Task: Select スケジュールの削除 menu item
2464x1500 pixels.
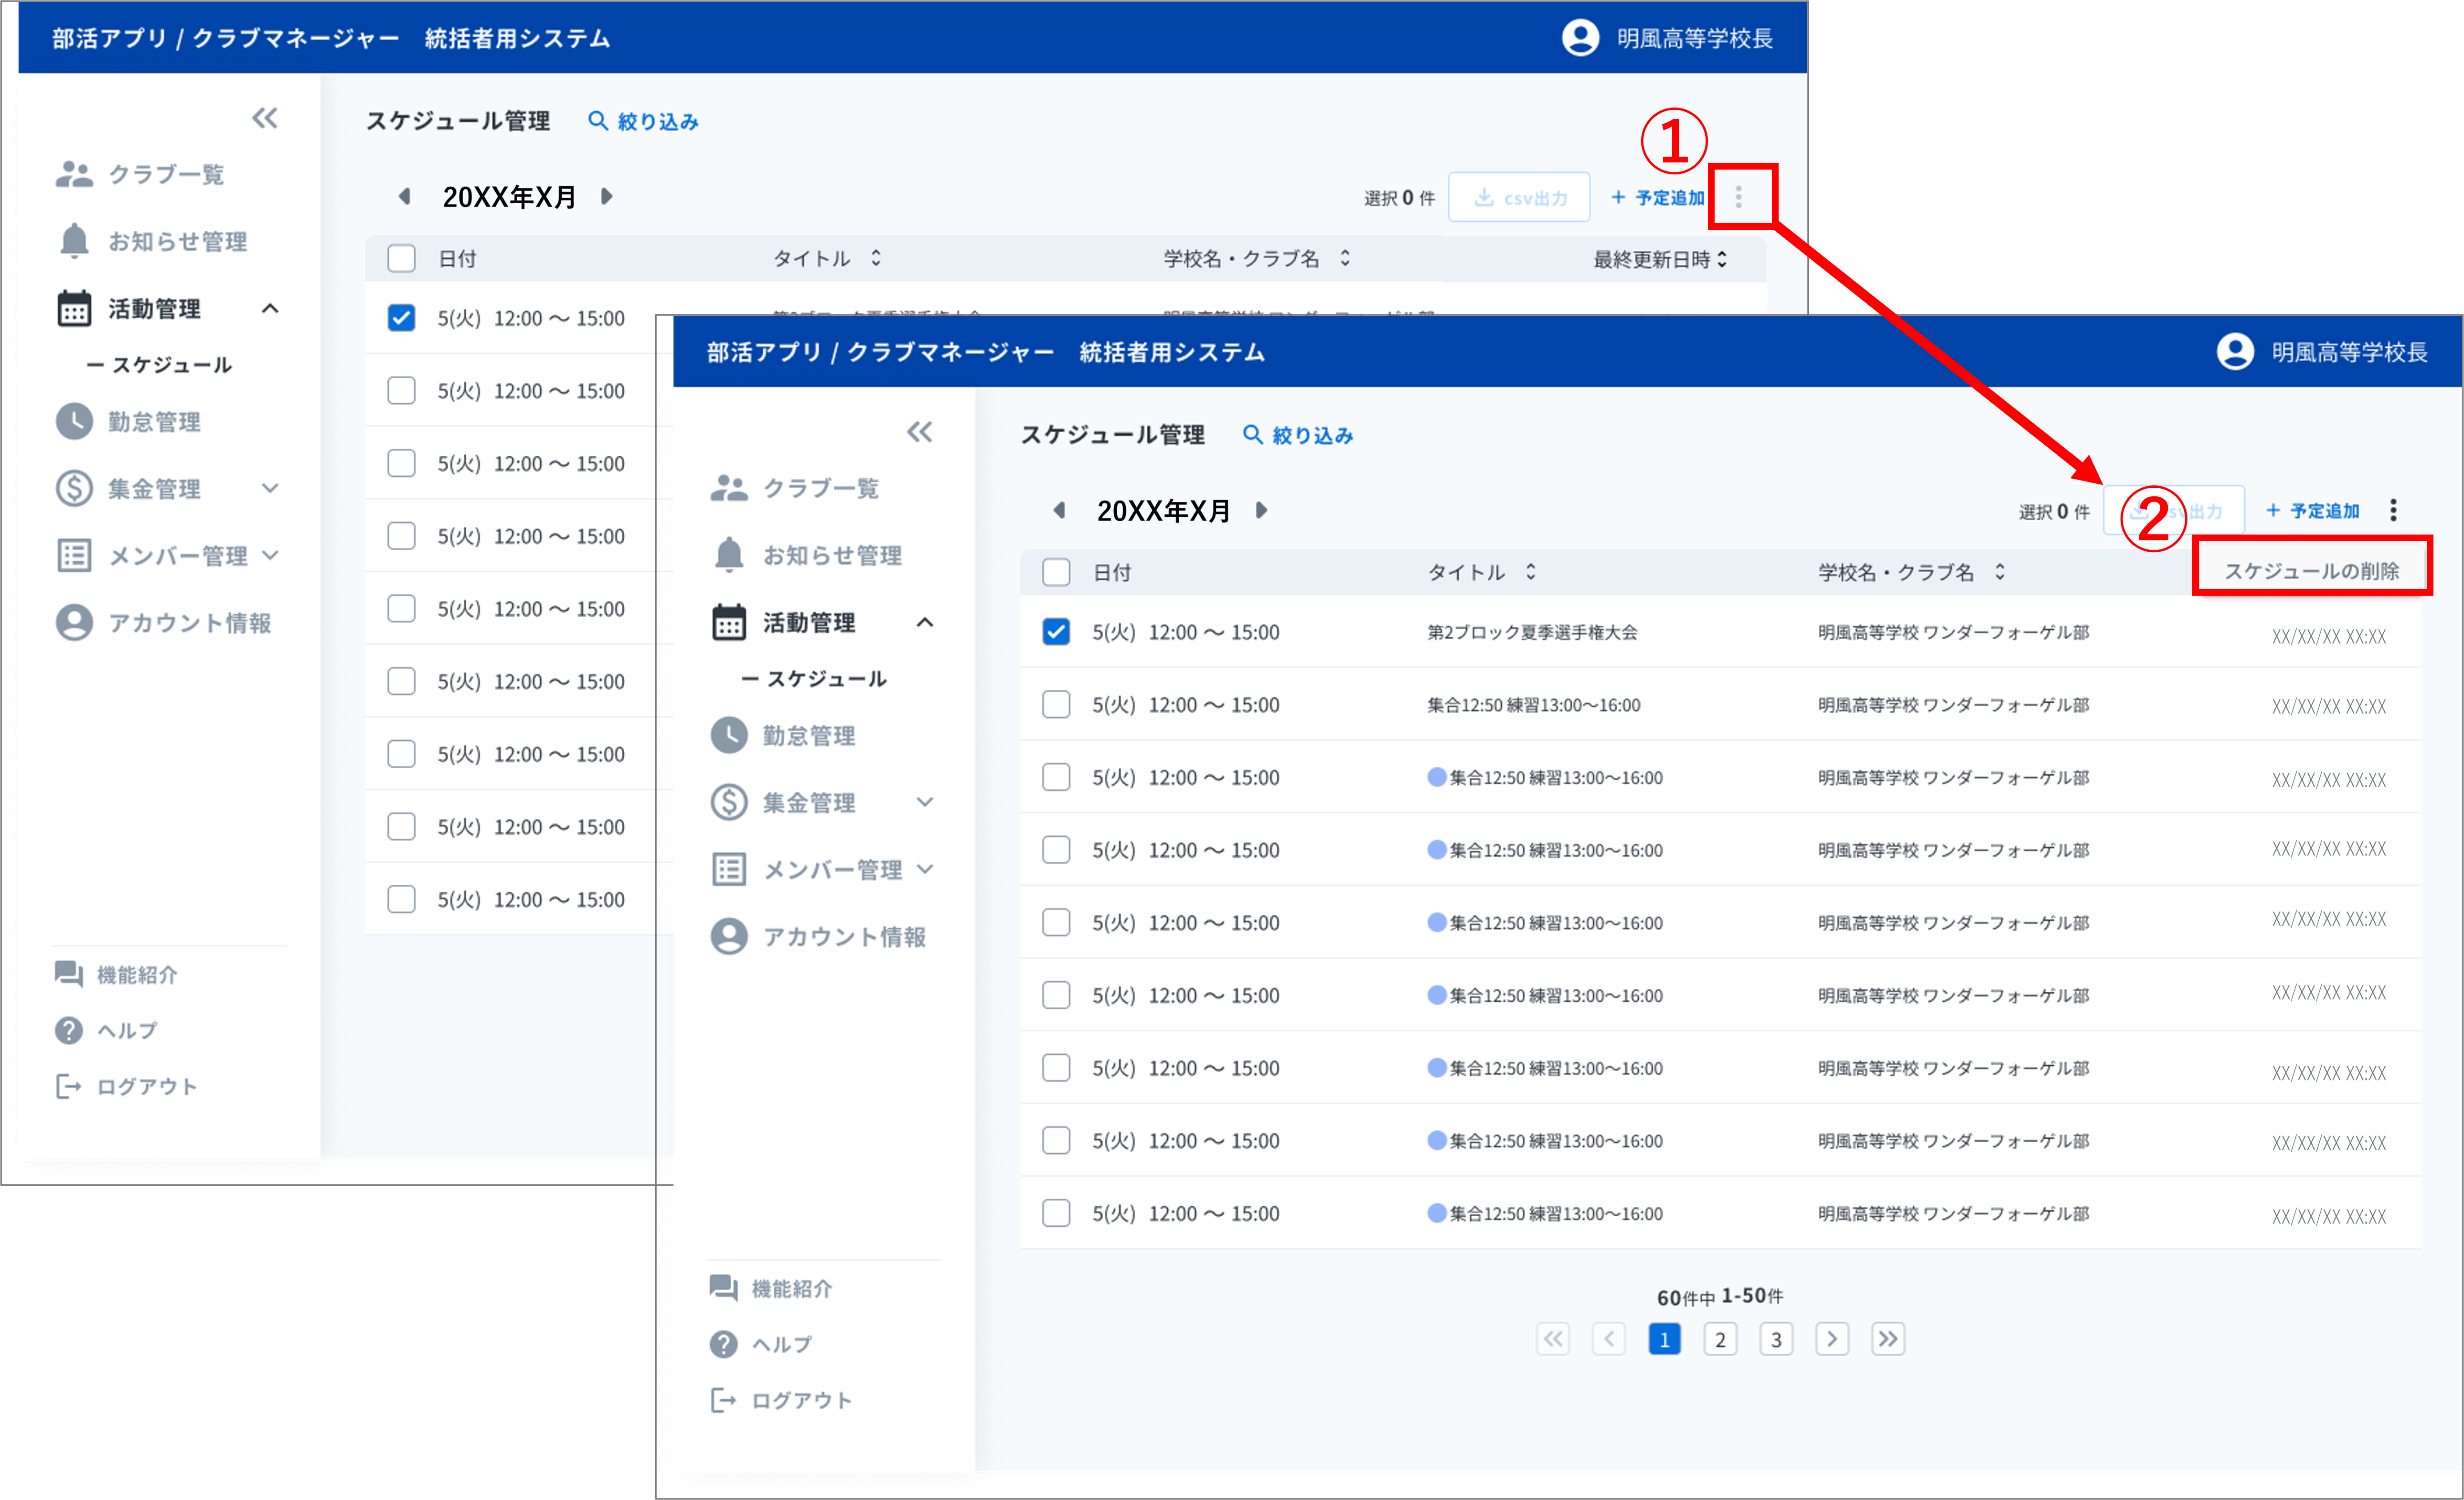Action: point(2311,570)
